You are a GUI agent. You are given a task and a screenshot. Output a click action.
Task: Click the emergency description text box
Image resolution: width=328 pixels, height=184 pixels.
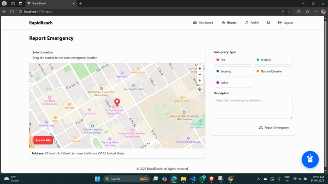253,107
